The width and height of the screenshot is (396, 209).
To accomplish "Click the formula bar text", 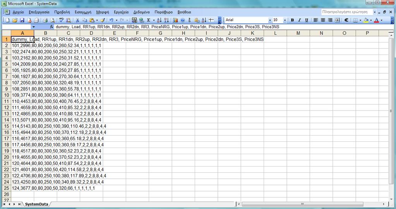I will pyautogui.click(x=168, y=27).
